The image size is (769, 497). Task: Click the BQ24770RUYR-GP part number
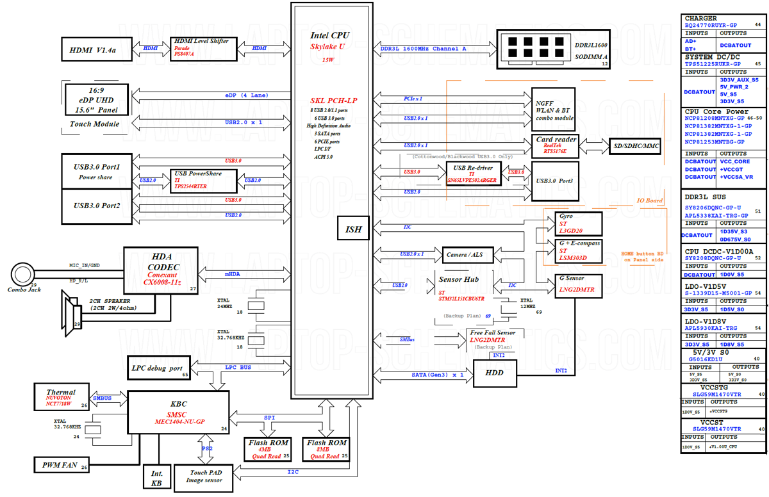(x=711, y=25)
